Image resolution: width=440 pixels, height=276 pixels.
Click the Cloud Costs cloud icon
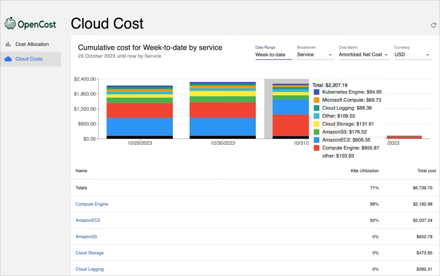tap(8, 59)
